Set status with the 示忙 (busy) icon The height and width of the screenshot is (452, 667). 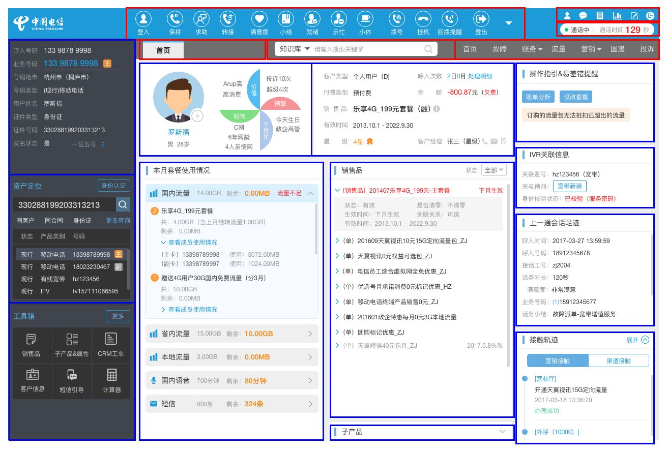click(338, 19)
